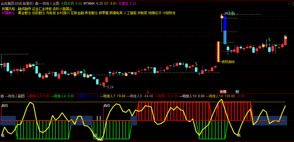Click the 乡村振兴 concept tag
This screenshot has height=142, width=294.
coord(63,13)
